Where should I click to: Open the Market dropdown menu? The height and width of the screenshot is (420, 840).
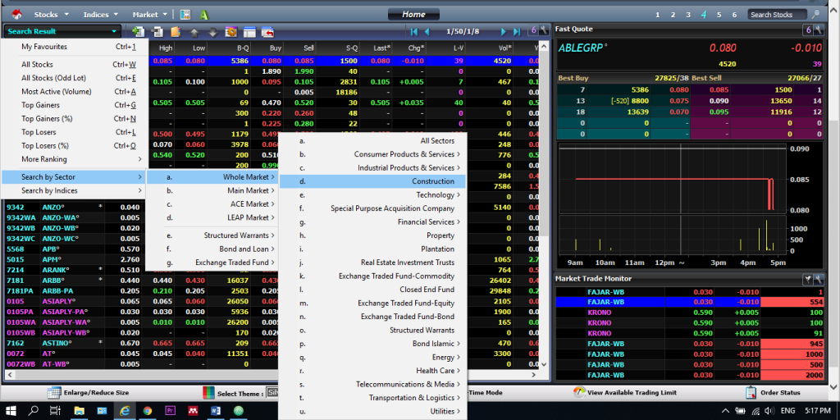(149, 15)
